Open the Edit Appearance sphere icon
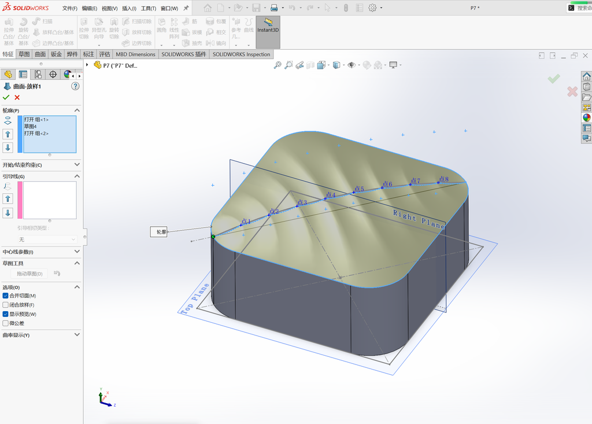Image resolution: width=592 pixels, height=424 pixels. (367, 65)
